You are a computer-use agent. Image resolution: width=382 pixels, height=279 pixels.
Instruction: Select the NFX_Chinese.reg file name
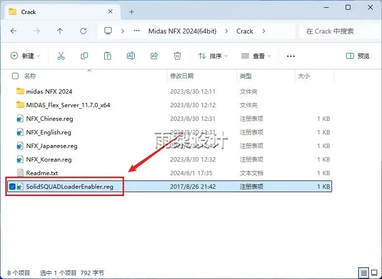50,119
